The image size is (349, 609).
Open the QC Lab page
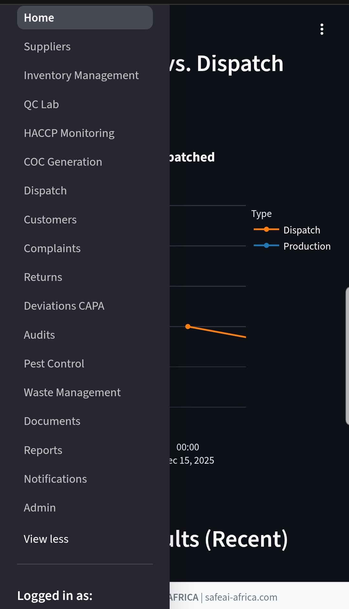click(41, 104)
